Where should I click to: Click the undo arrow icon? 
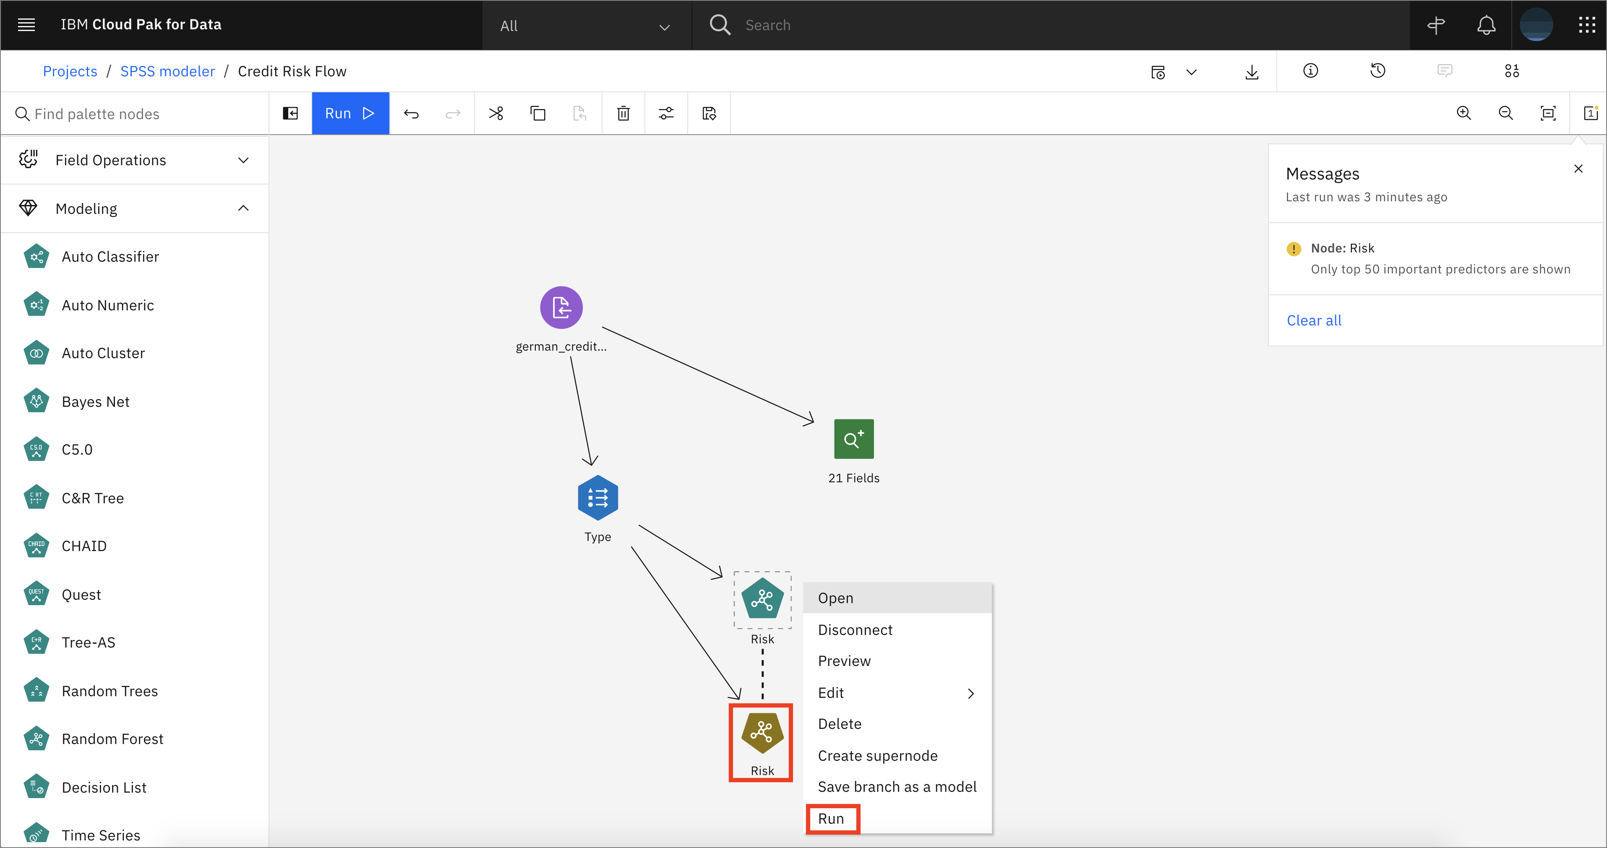pyautogui.click(x=411, y=114)
